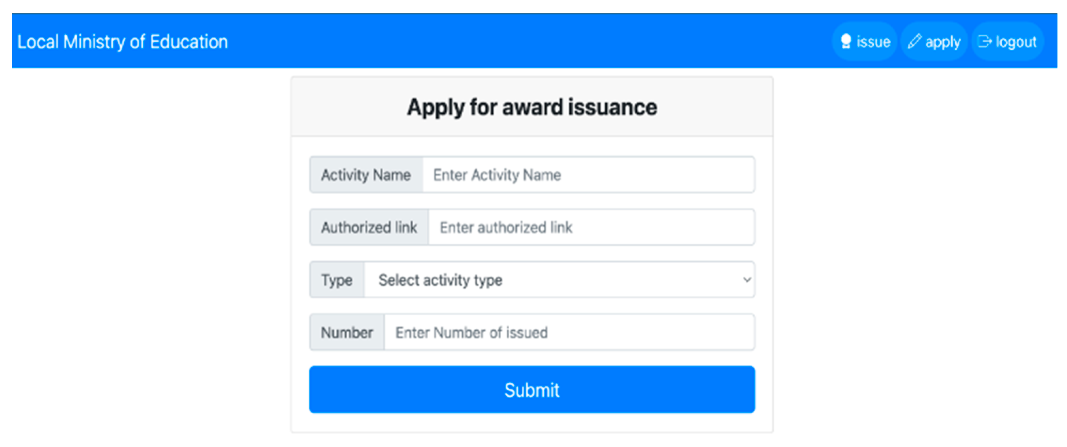
Task: Click the "Activity Name" field label
Action: click(x=366, y=175)
